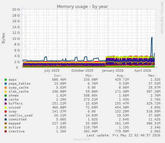Click the 'Munin 2.0.57' footer text
This screenshot has height=143, width=165.
pyautogui.click(x=82, y=139)
